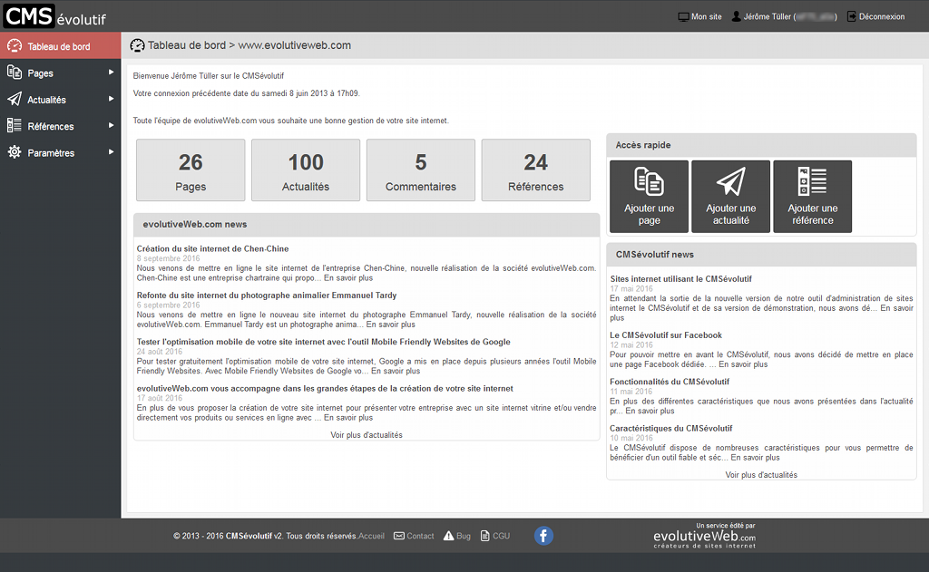Screen dimensions: 929x572
Task: Click En savoir plus on Chen-Chine article
Action: (348, 277)
